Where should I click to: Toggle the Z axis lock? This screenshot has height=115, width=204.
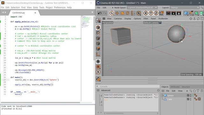coord(156,13)
